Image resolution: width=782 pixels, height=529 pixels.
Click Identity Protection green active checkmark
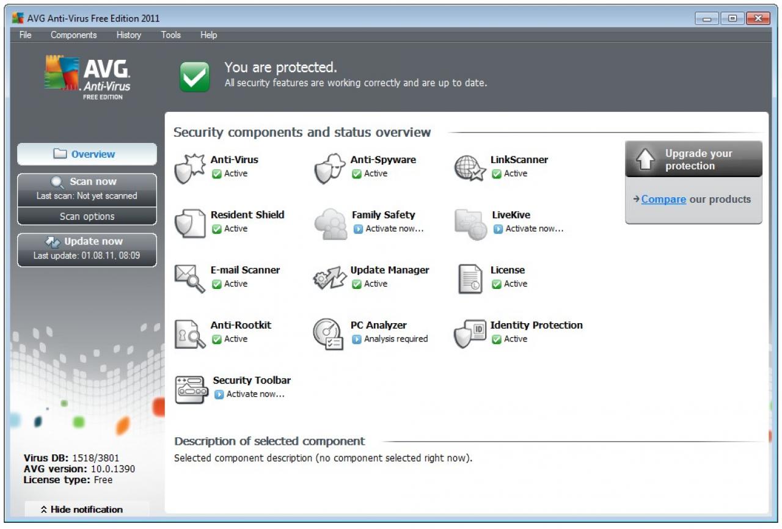pos(497,339)
